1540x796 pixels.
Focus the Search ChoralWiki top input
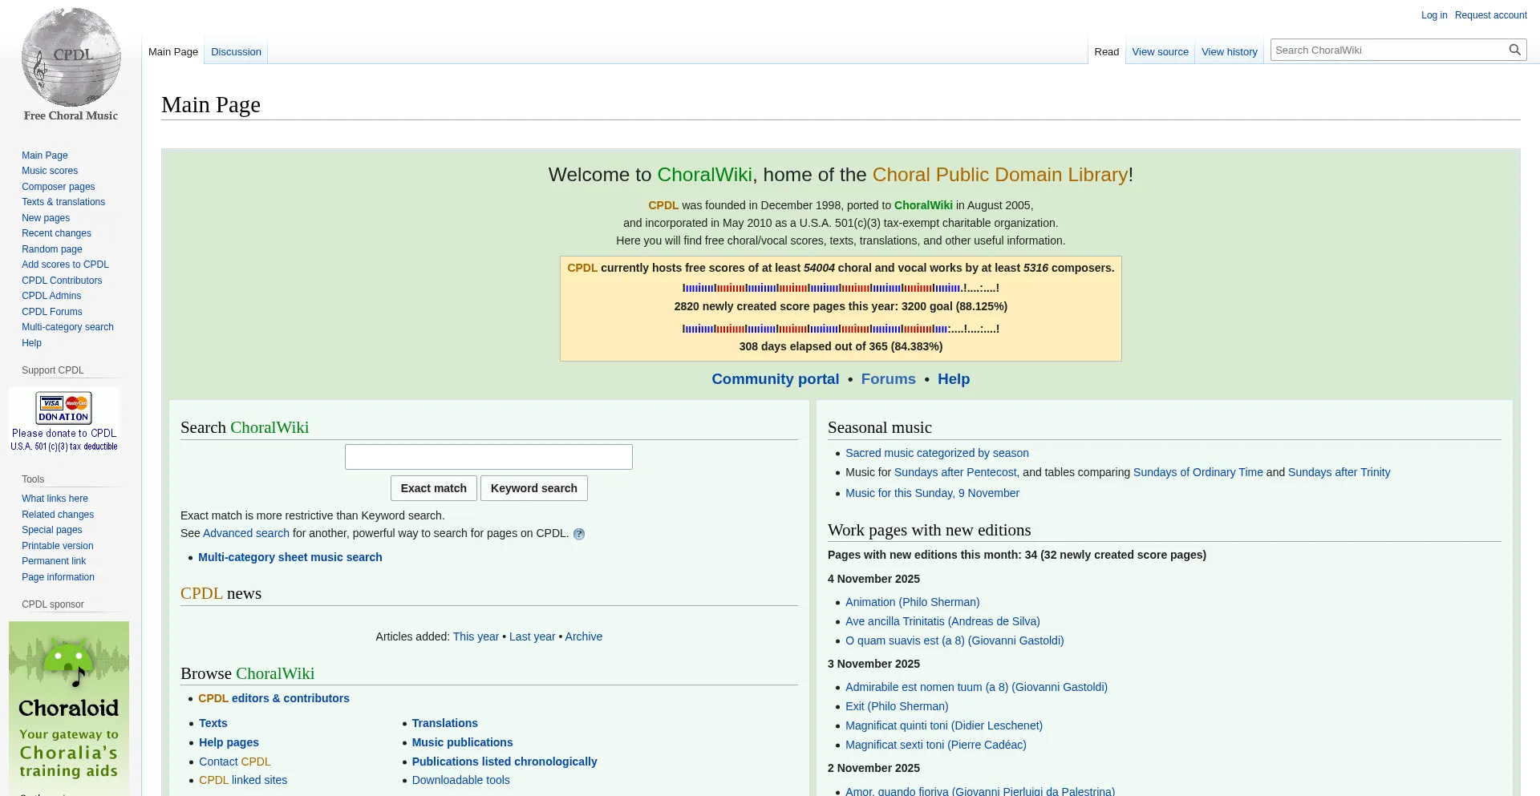click(1389, 50)
